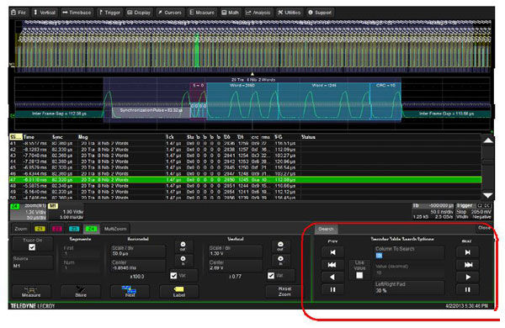Select highlighted decode table row 47
This screenshot has width=505, height=328.
[x=245, y=180]
